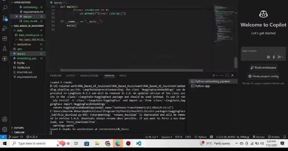The image size is (288, 151).
Task: Switch to the PROBLEMS tab
Action: pyautogui.click(x=56, y=75)
